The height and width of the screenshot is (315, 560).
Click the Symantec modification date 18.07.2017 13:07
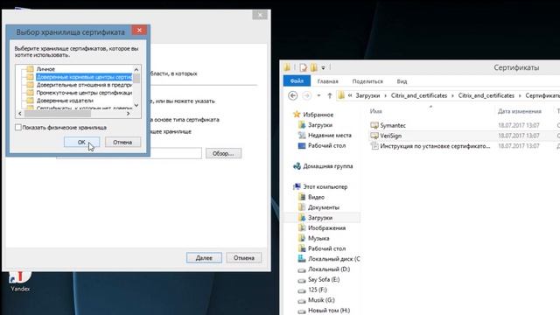pyautogui.click(x=519, y=125)
